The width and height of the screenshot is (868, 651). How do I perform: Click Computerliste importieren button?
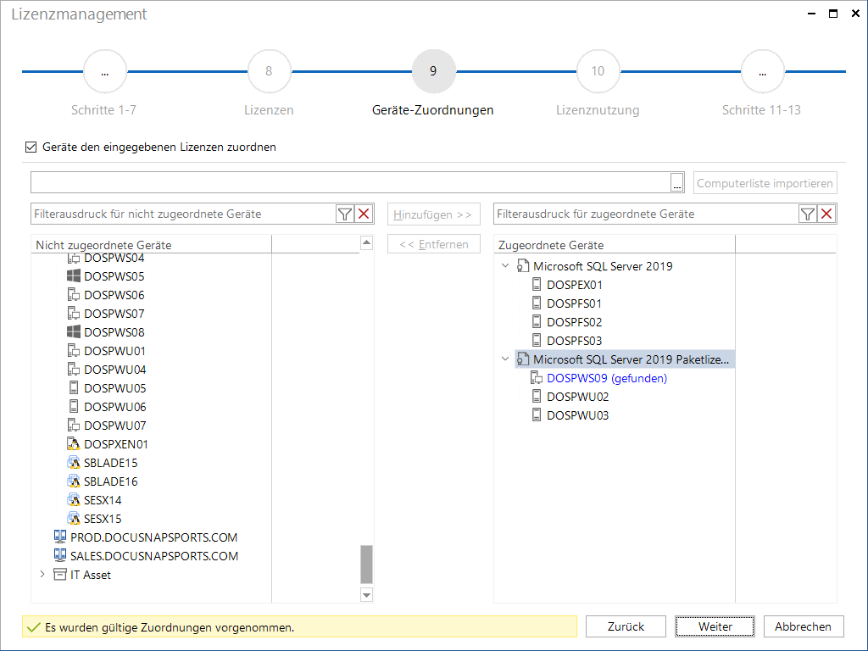pyautogui.click(x=765, y=183)
